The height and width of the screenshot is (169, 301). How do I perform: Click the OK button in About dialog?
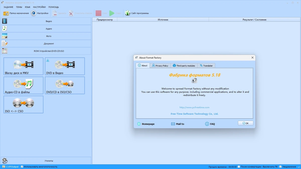click(x=246, y=123)
